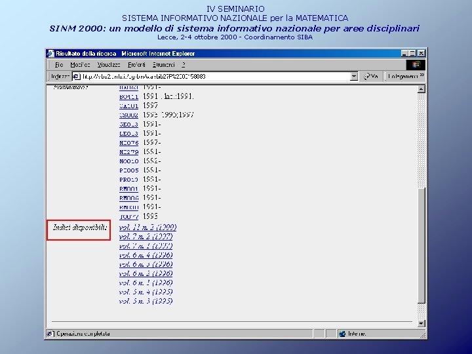
Task: Expand the address bar dropdown arrow
Action: coord(354,77)
